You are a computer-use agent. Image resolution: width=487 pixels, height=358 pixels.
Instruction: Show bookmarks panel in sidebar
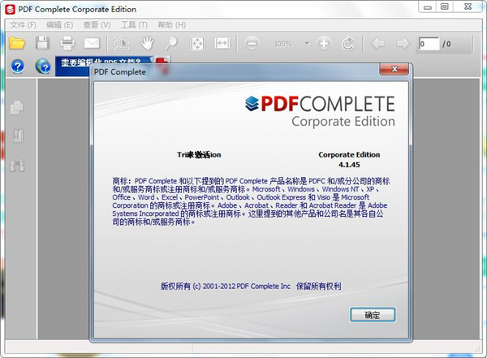(x=18, y=136)
